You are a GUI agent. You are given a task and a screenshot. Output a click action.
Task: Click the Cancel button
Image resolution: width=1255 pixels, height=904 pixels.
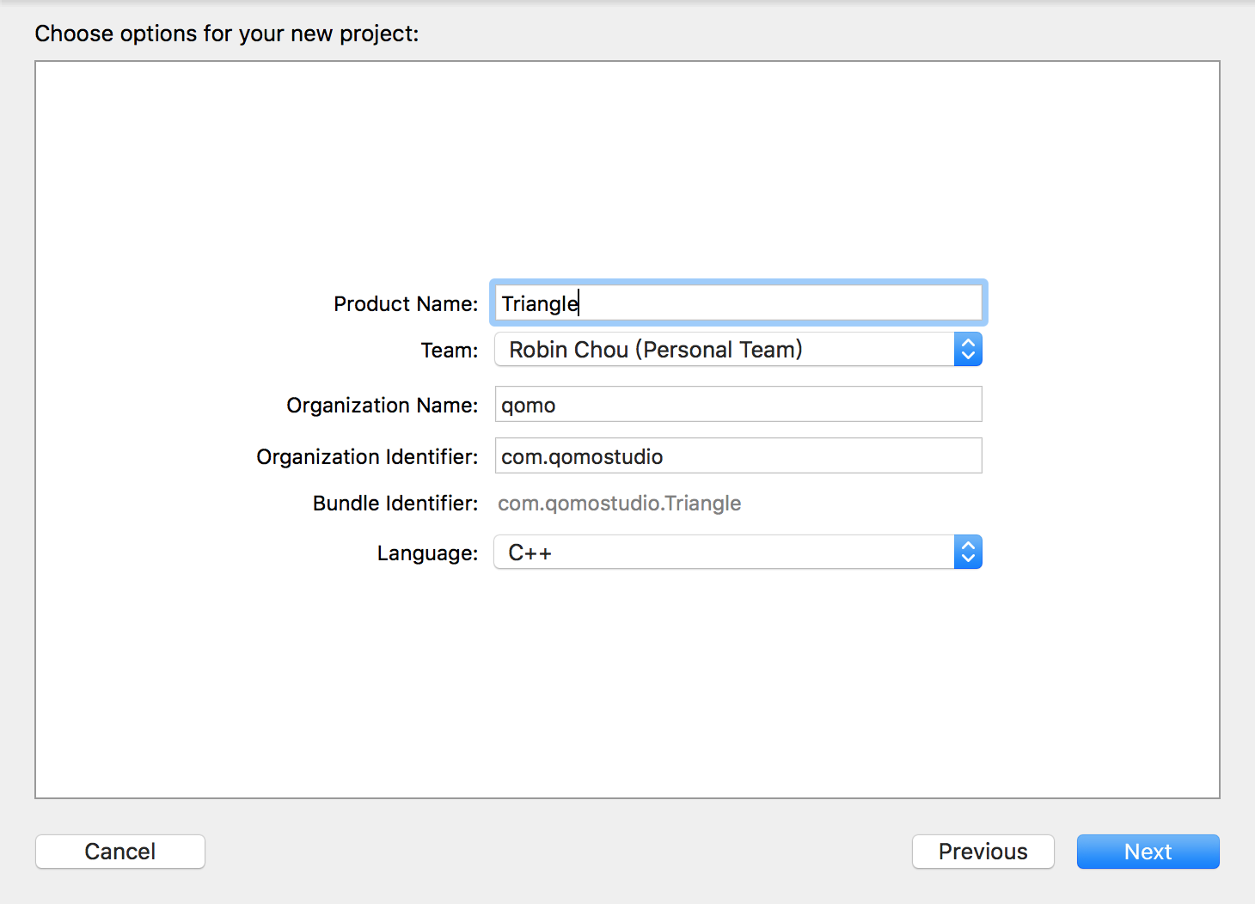tap(120, 852)
